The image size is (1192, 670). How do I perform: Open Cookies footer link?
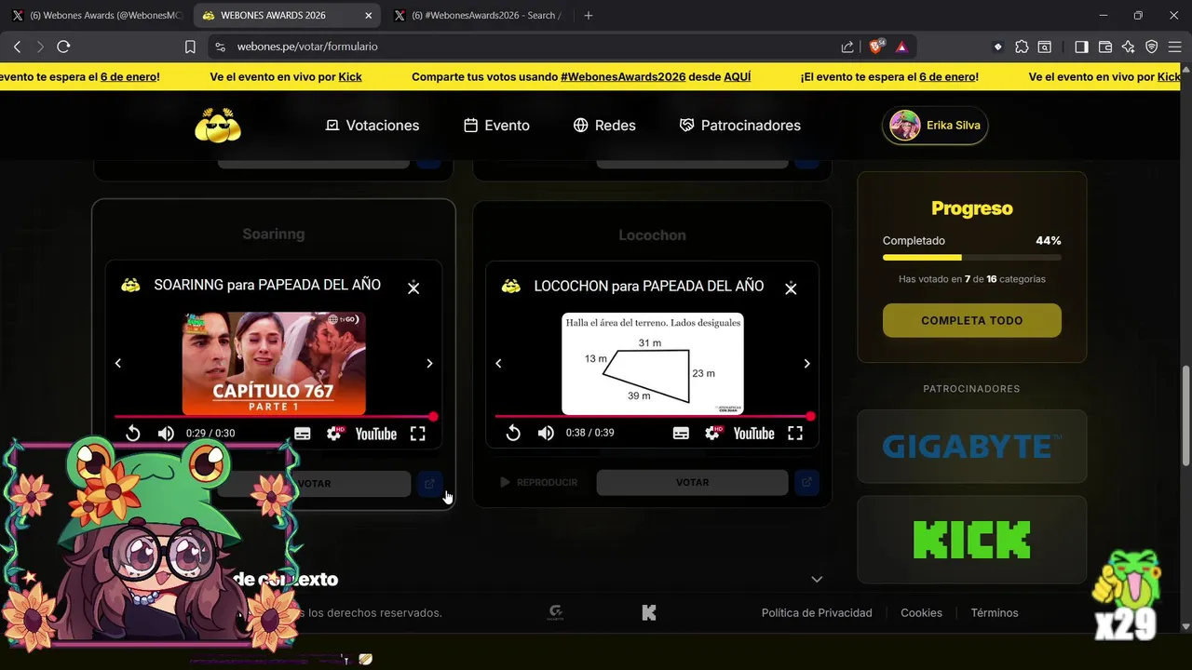tap(921, 612)
